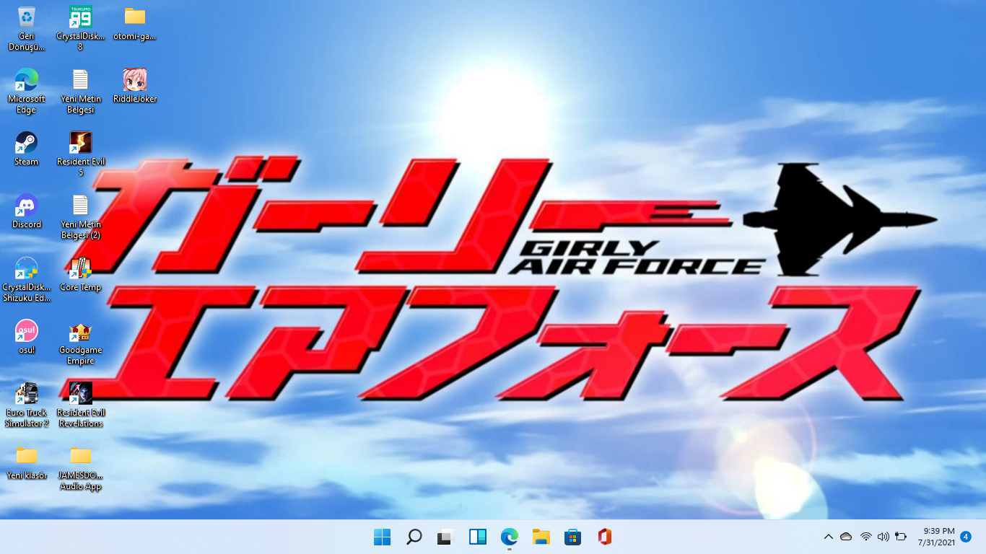
Task: Open the Core Temp monitor
Action: pos(79,268)
